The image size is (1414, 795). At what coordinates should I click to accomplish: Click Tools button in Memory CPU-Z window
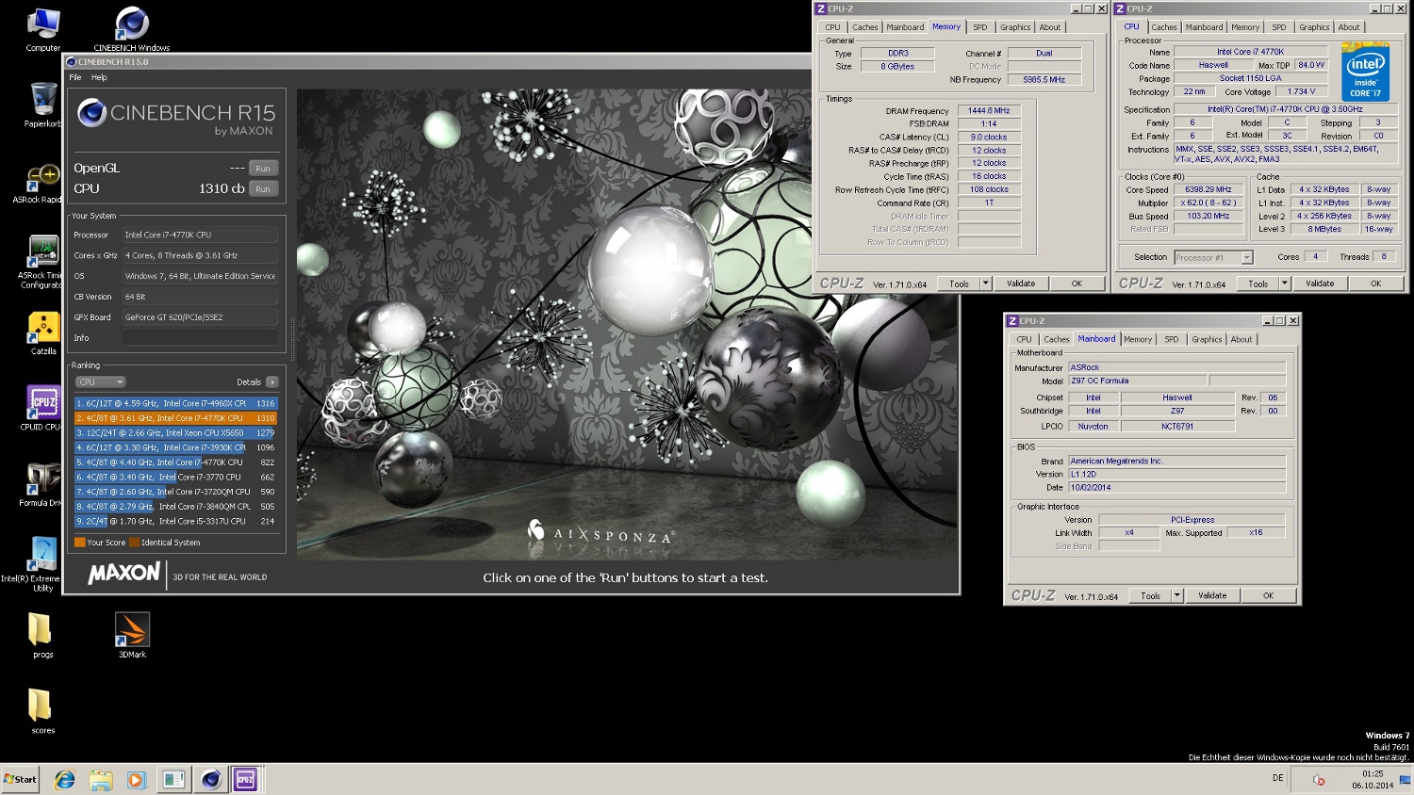coord(959,284)
